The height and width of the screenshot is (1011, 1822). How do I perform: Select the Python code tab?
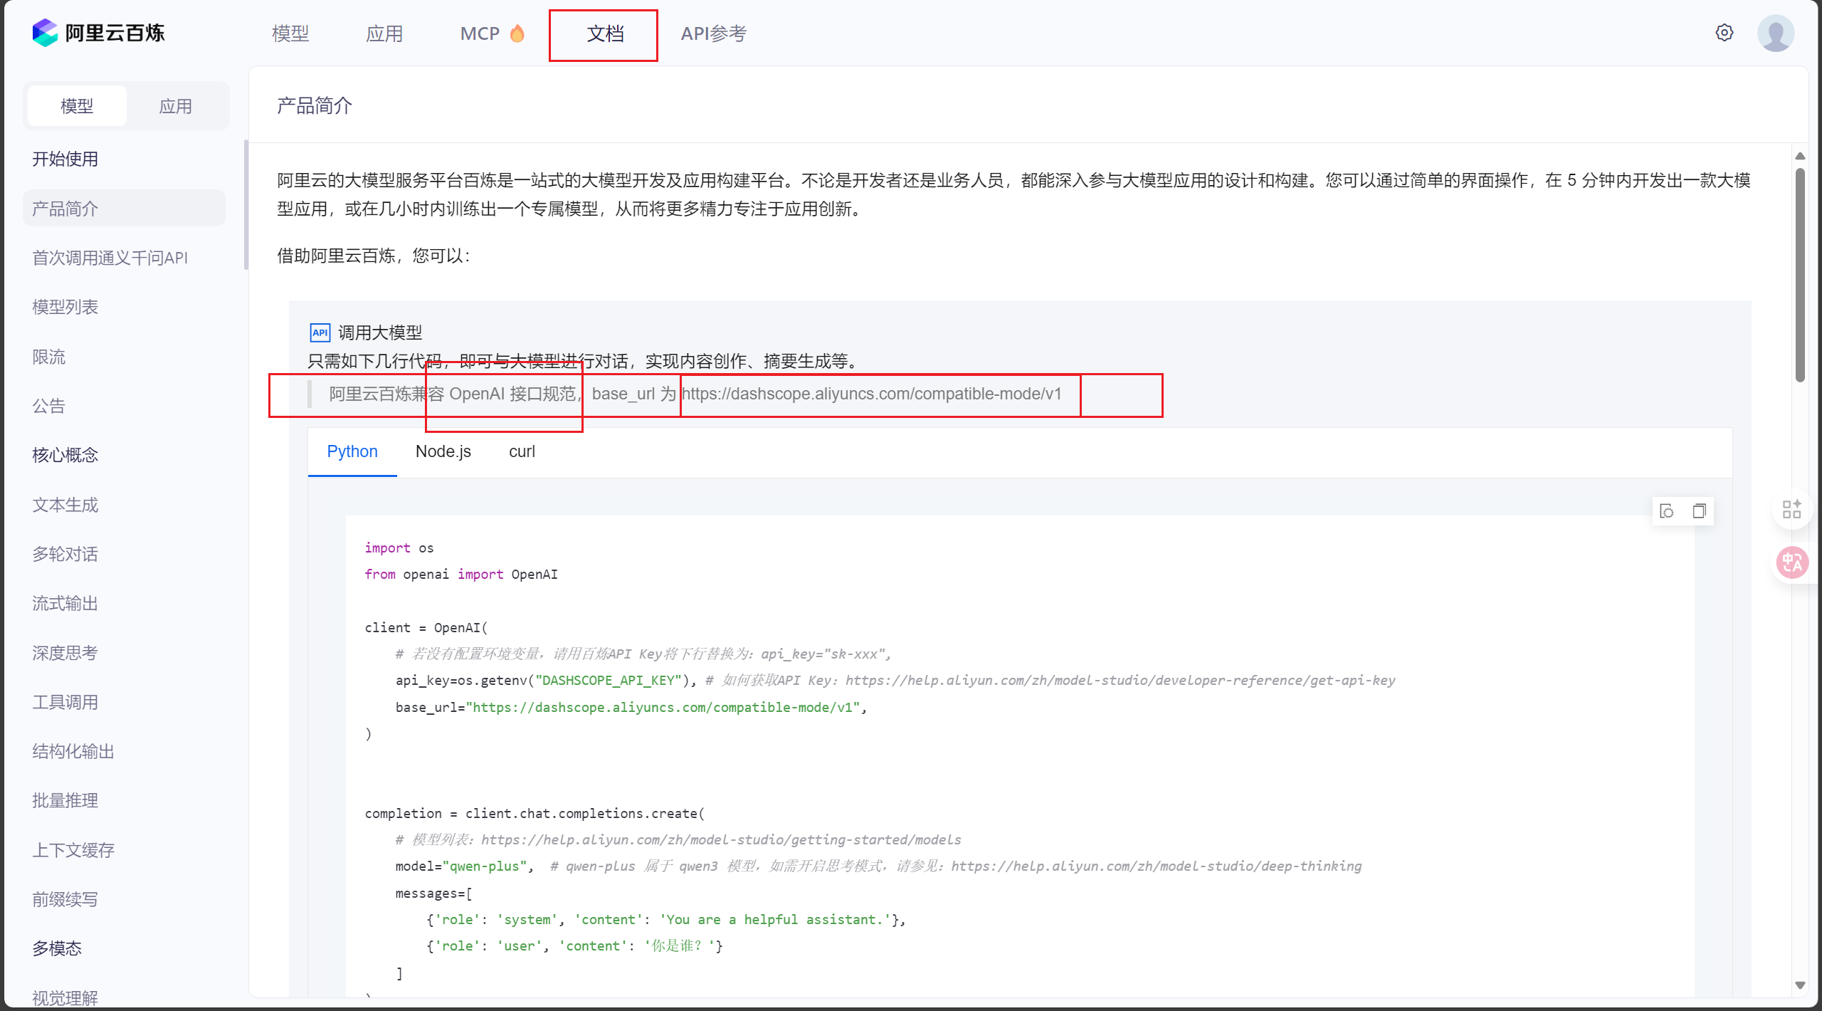click(x=352, y=451)
